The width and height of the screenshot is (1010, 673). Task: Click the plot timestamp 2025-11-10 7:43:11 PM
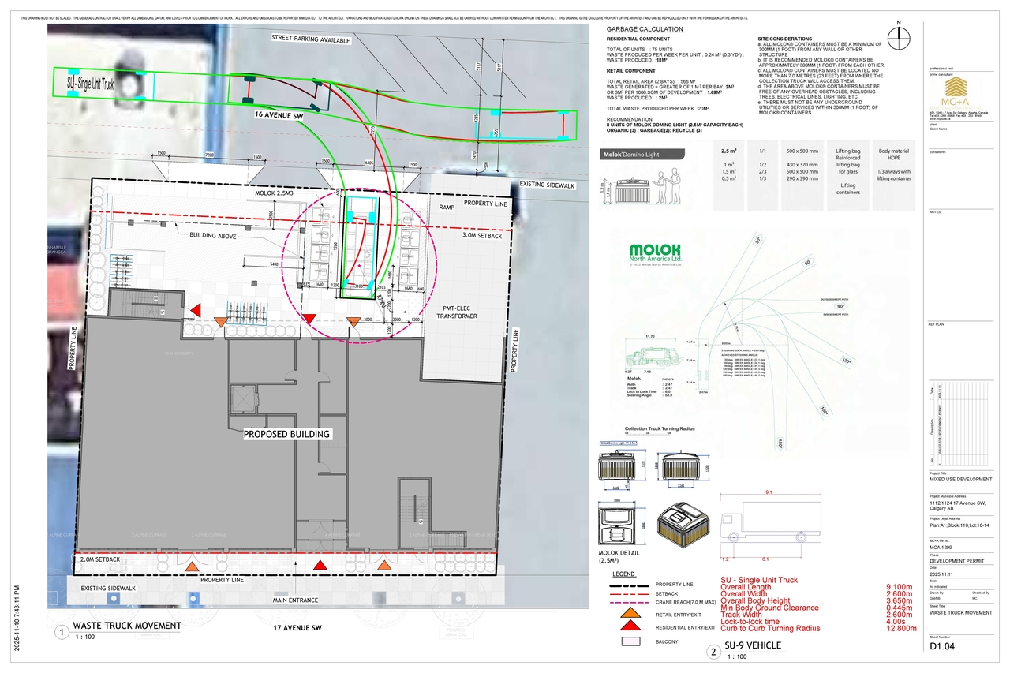point(16,617)
